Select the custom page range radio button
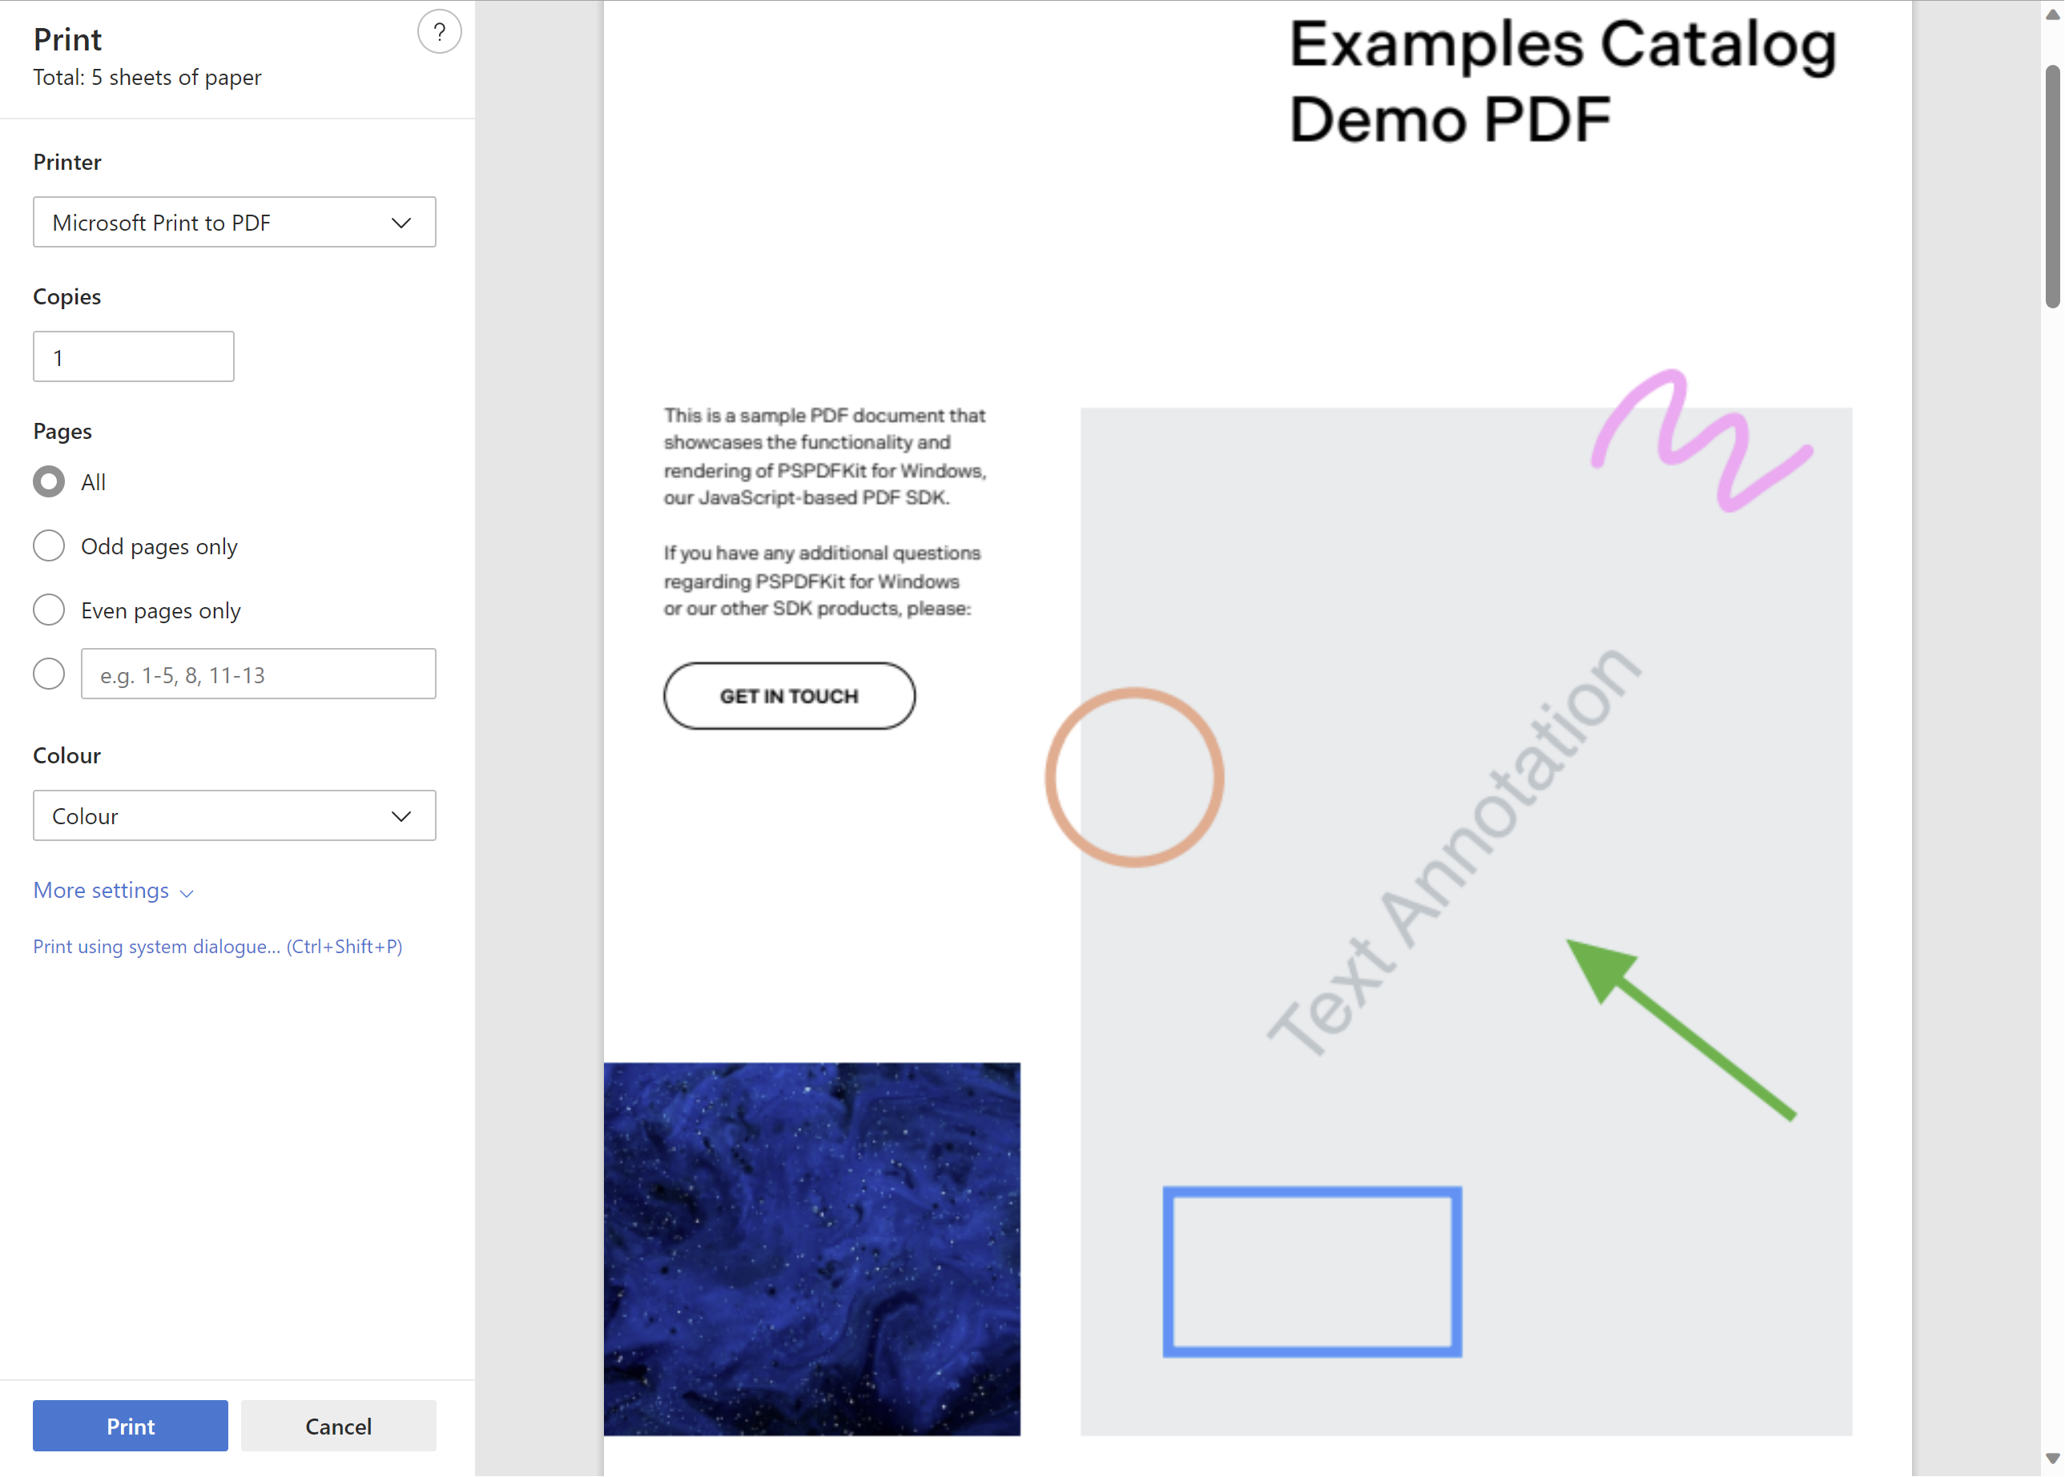Screen dimensions: 2065x1477 point(49,675)
